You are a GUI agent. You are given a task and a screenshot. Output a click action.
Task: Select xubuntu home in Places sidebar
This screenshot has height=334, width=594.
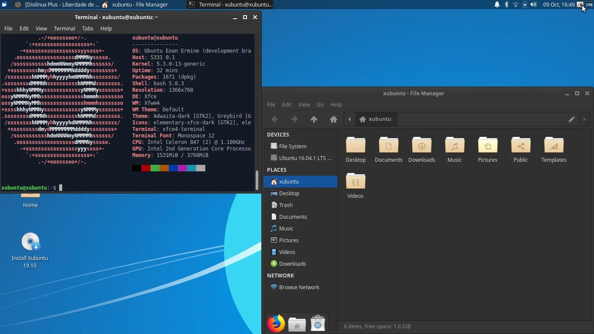coord(300,181)
